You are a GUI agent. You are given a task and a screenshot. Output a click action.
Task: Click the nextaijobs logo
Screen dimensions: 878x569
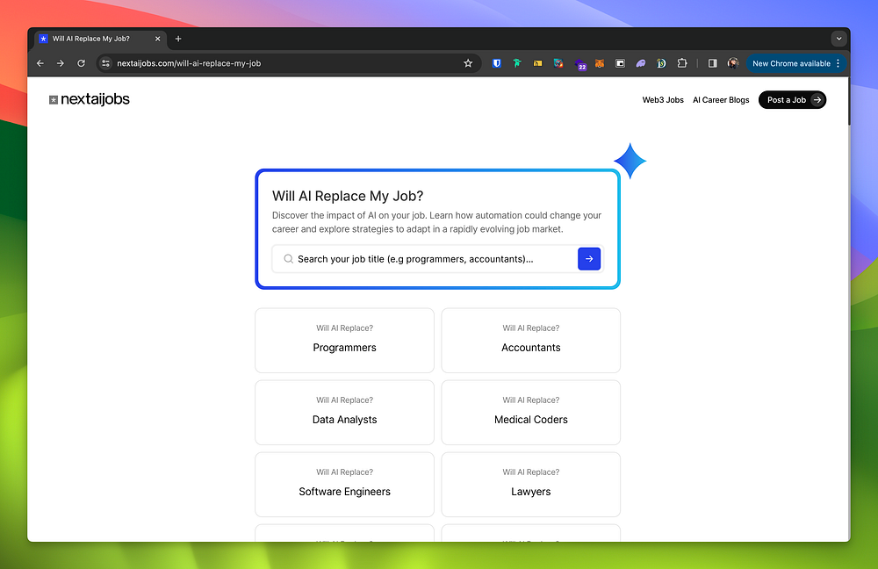(x=89, y=99)
